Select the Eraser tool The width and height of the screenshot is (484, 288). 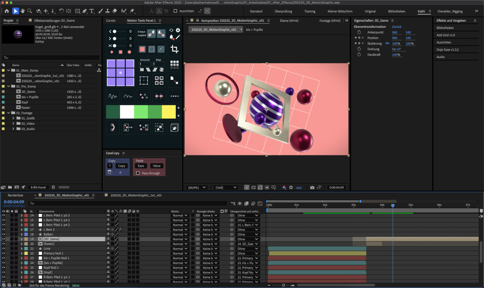point(115,11)
